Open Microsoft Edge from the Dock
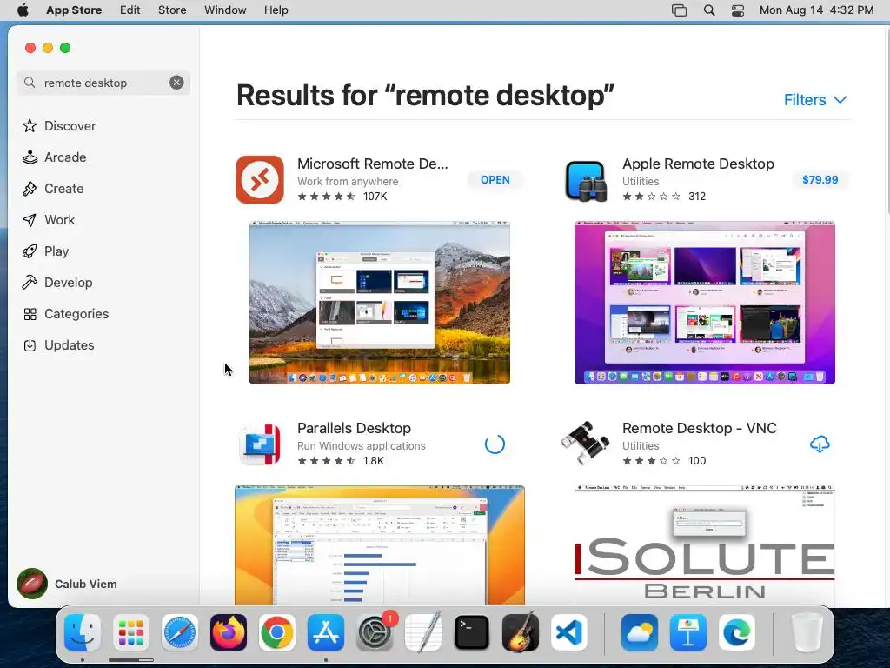This screenshot has height=668, width=890. 737,632
